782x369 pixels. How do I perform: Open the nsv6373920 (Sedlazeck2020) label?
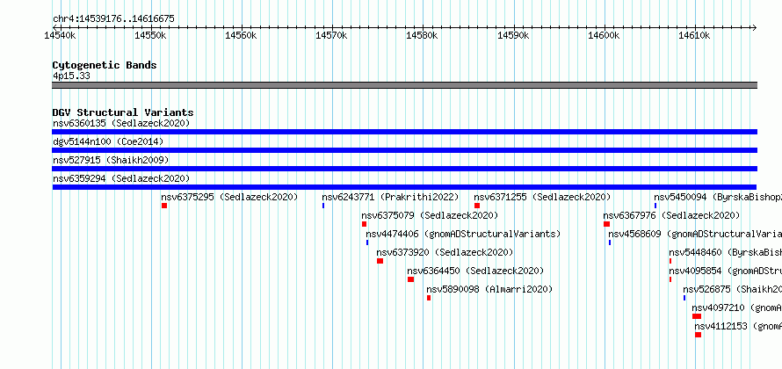point(445,252)
